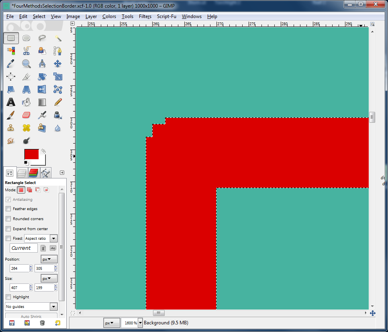Viewport: 388px width, 332px height.
Task: Select the Fuzzy Select wand tool
Action: (58, 38)
